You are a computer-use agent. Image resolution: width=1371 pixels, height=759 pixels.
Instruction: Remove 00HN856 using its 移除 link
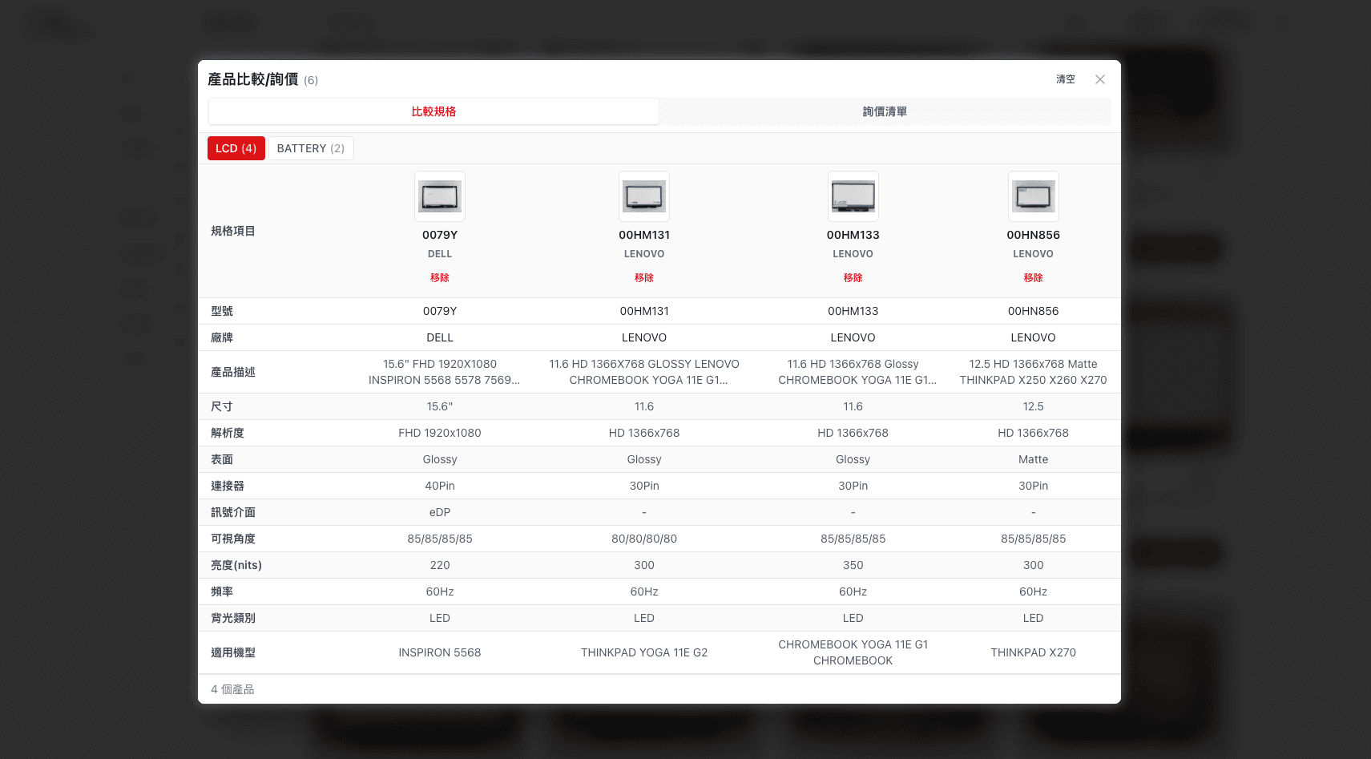1033,277
